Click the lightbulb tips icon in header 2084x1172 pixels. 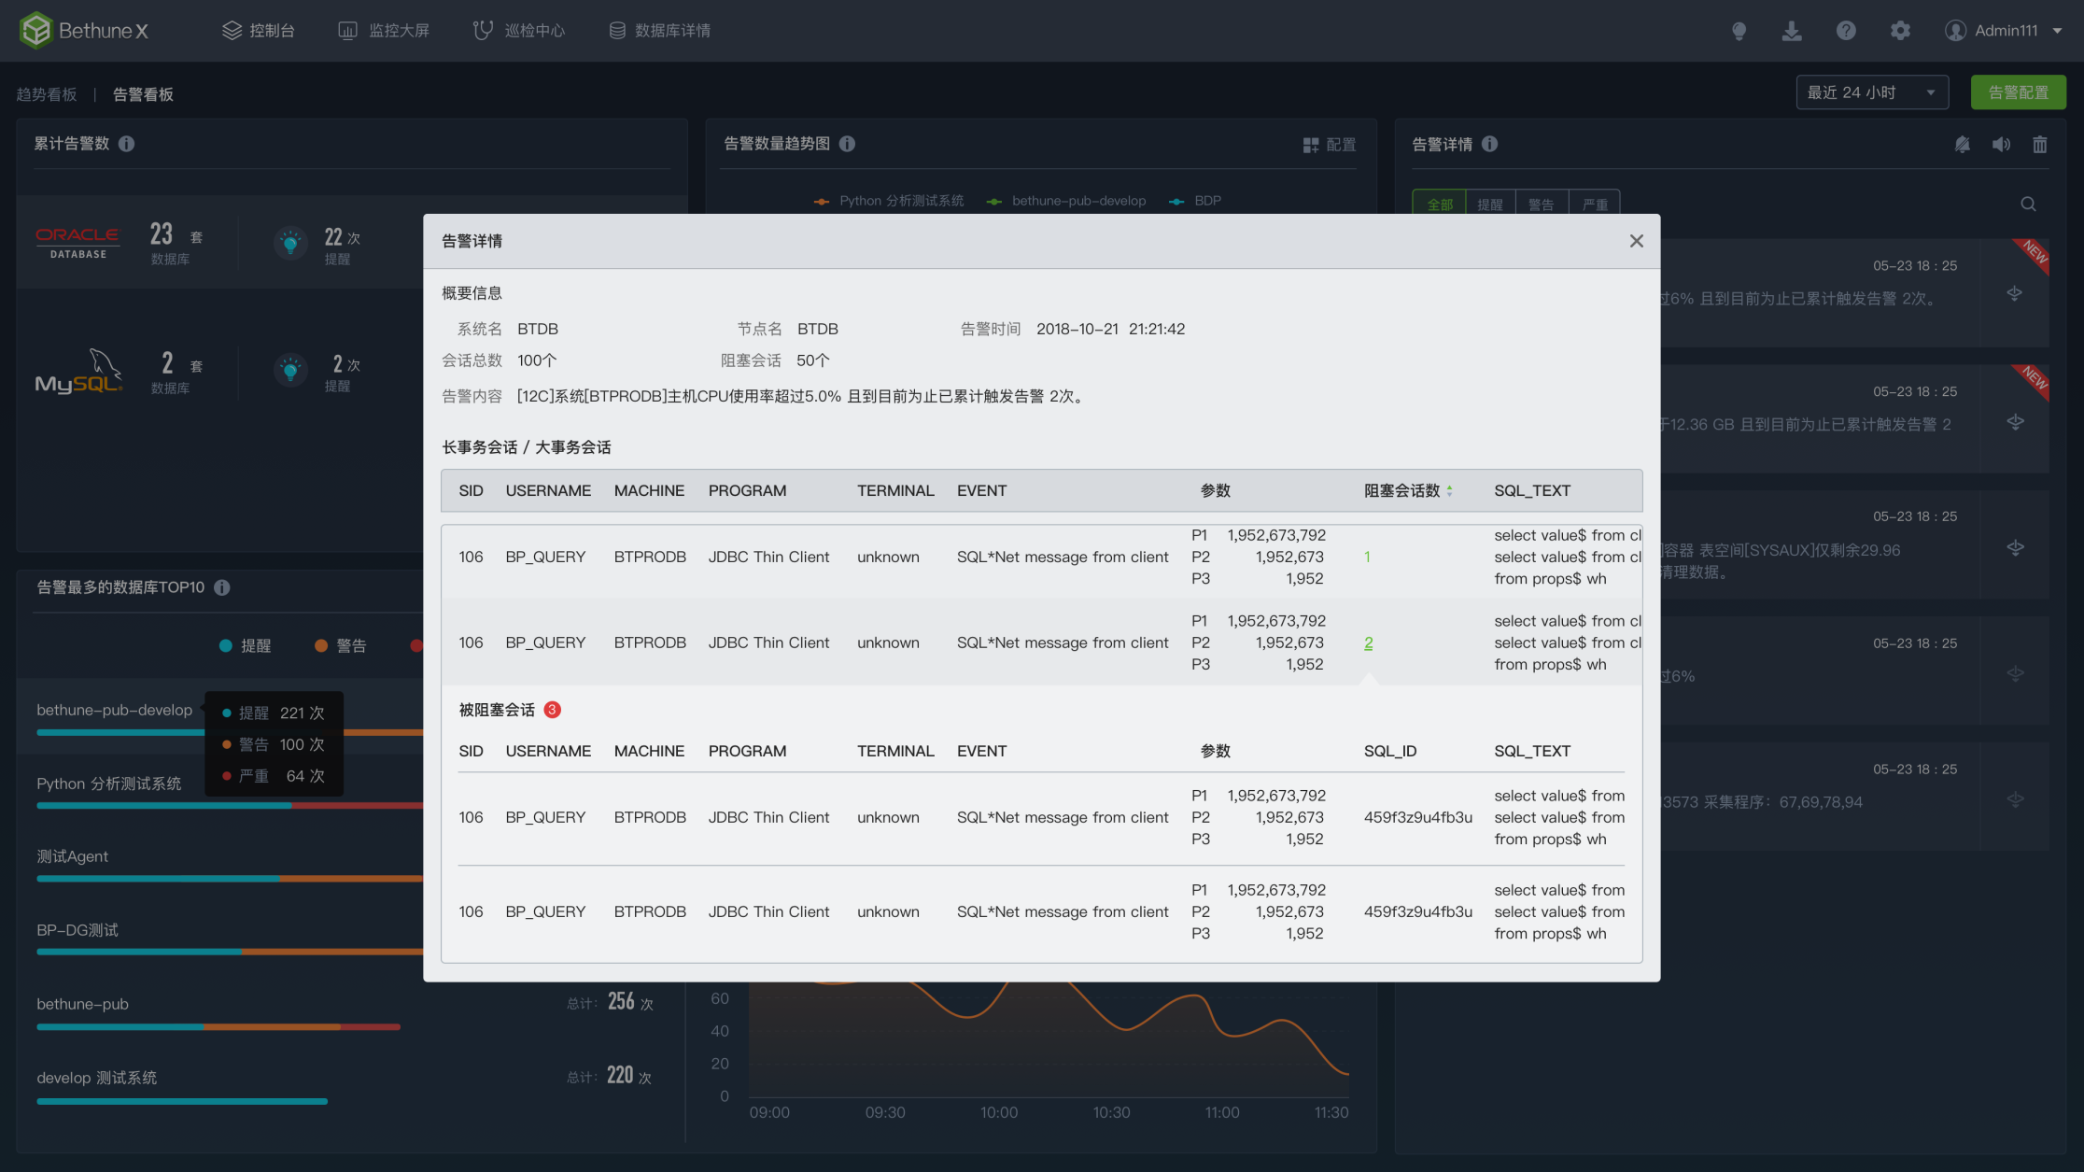pyautogui.click(x=1739, y=31)
